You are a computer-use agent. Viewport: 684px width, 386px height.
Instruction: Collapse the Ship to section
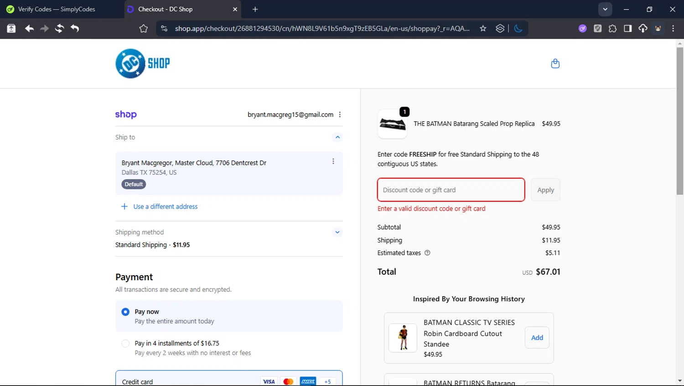pyautogui.click(x=337, y=137)
